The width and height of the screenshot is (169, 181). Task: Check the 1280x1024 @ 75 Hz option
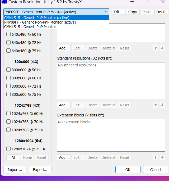pos(8,149)
